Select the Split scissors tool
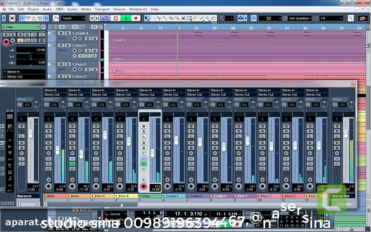This screenshot has height=232, width=371. pos(159,18)
